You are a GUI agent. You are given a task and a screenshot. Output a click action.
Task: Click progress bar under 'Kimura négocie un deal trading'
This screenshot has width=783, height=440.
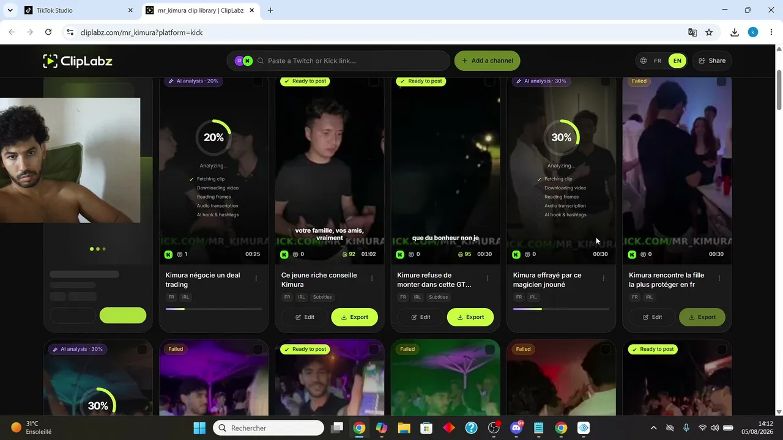[x=213, y=309]
